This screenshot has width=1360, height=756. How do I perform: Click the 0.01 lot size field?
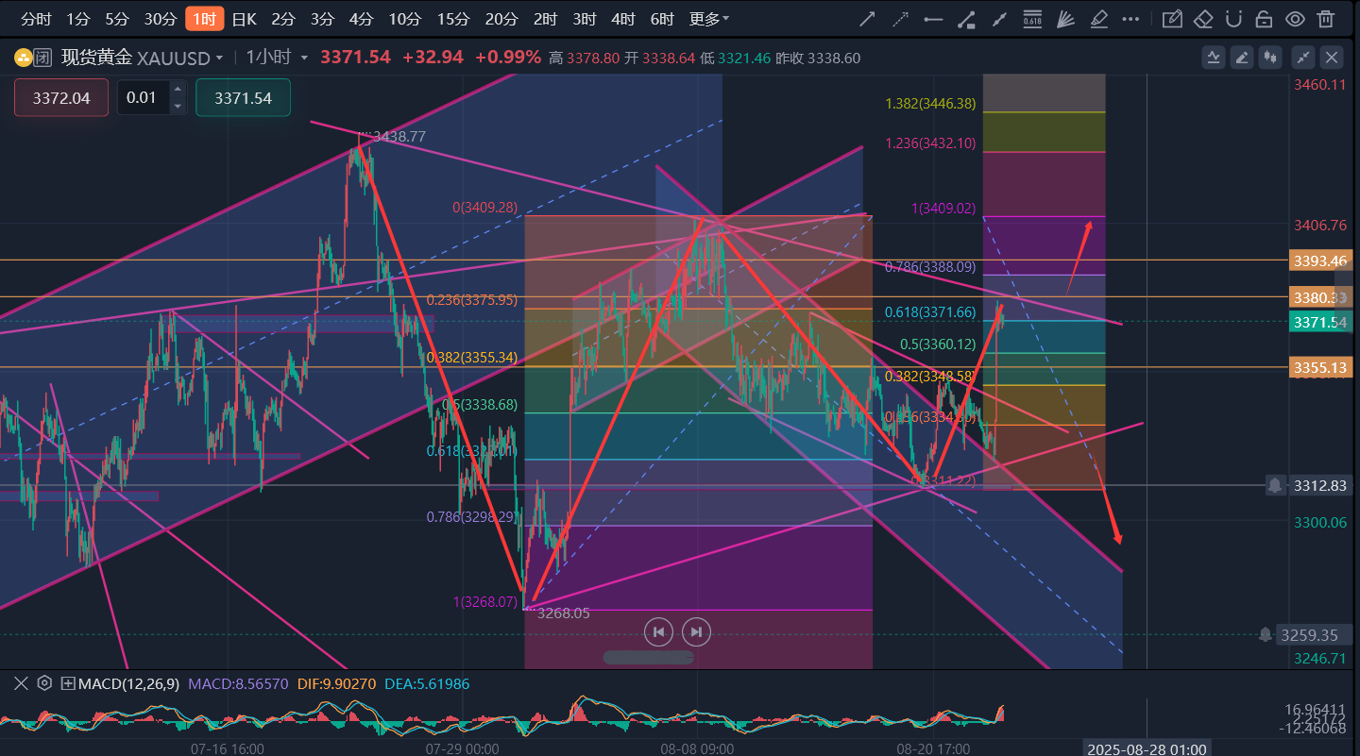(142, 98)
